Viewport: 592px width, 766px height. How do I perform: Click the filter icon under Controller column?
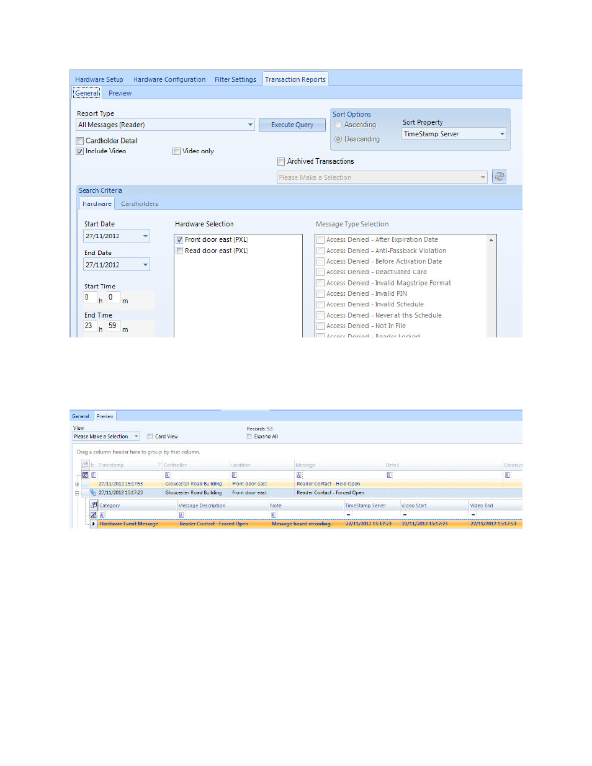pyautogui.click(x=168, y=475)
